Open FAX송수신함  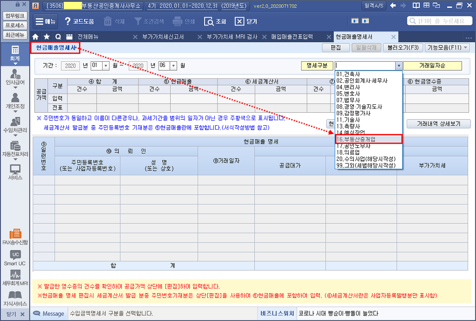(15, 237)
